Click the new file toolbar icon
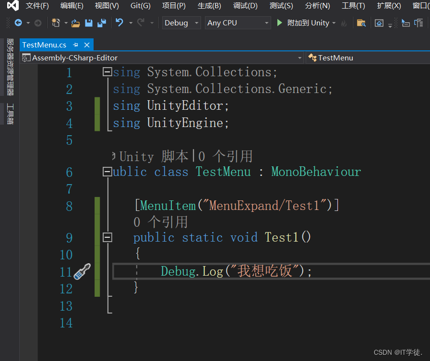This screenshot has width=430, height=361. [x=55, y=23]
